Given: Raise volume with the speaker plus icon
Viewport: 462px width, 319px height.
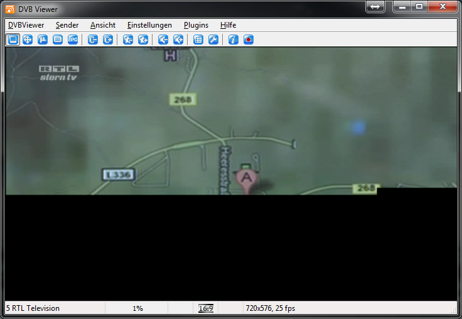Looking at the screenshot, I should pyautogui.click(x=178, y=40).
